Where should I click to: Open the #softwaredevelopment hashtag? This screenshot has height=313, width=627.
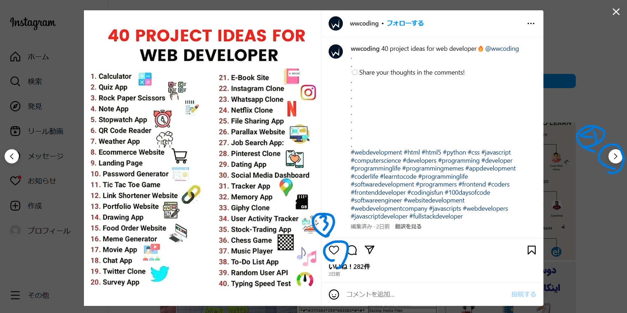[382, 184]
